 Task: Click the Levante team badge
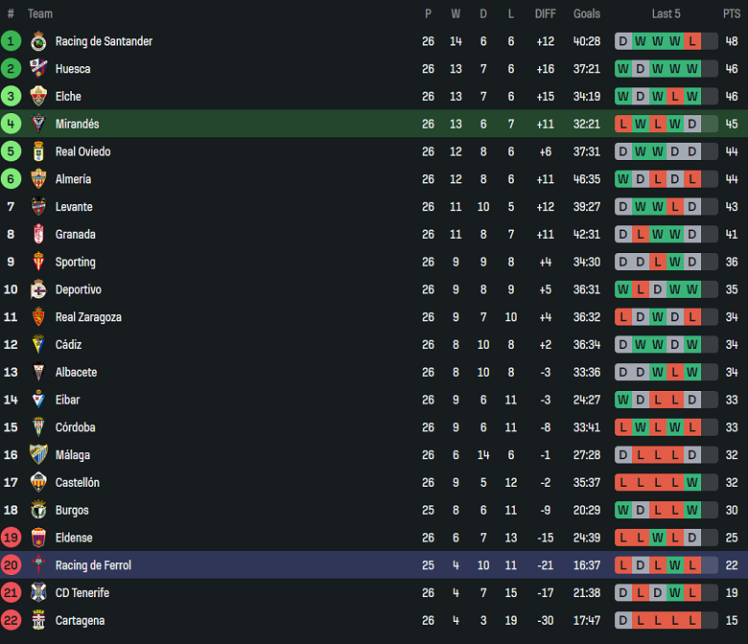click(38, 207)
